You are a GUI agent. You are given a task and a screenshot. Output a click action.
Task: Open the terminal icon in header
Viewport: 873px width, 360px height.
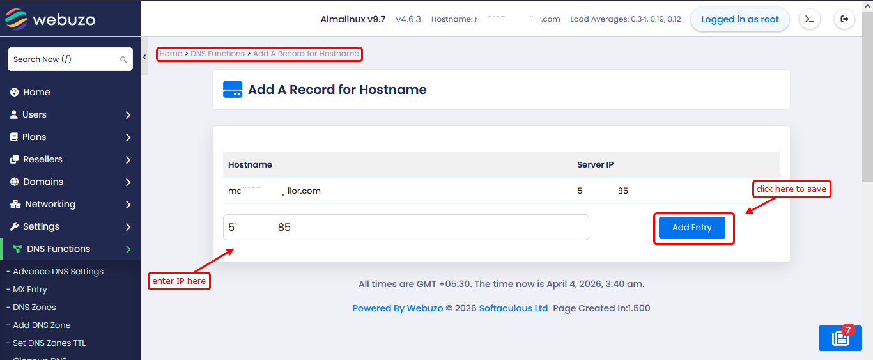pos(810,19)
